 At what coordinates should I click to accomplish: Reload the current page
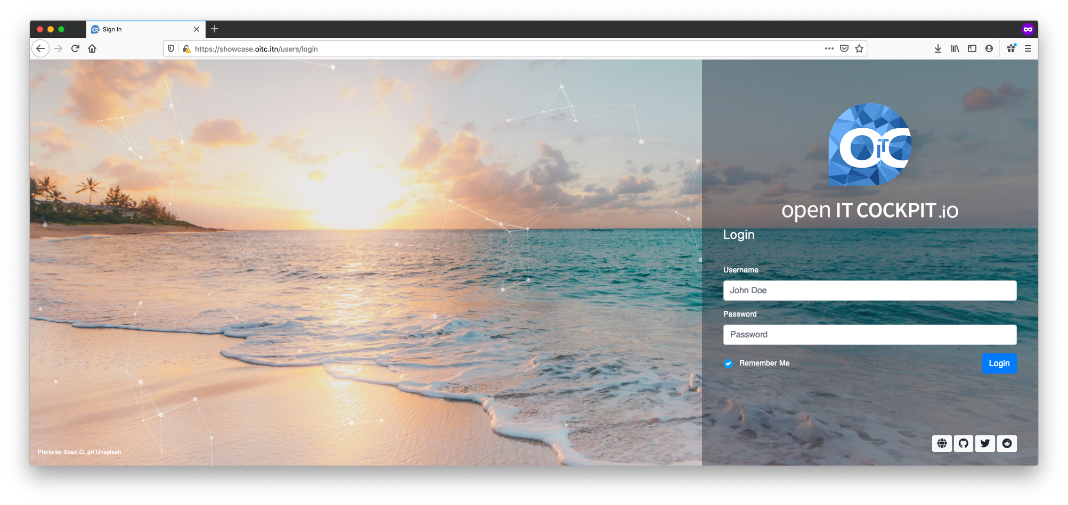click(75, 48)
